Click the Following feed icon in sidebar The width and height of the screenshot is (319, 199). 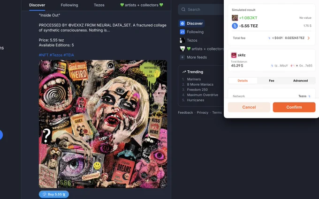click(182, 32)
